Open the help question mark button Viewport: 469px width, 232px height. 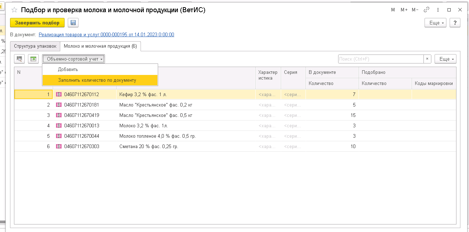coord(455,23)
